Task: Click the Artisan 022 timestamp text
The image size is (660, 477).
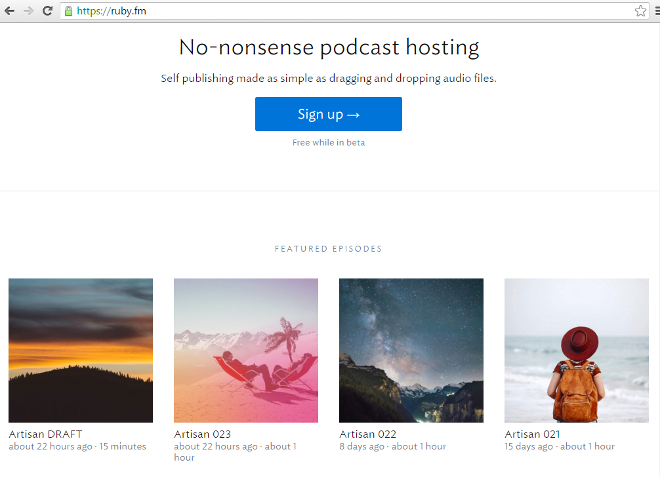Action: [x=392, y=446]
